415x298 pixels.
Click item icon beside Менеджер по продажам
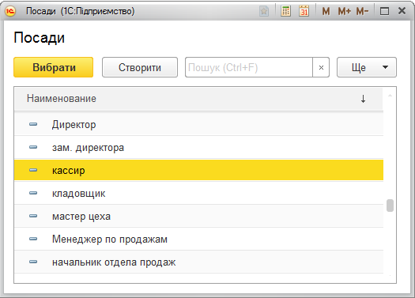[33, 239]
